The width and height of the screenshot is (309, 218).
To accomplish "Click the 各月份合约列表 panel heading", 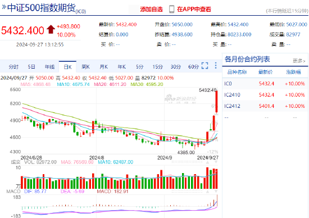I will click(x=247, y=59).
